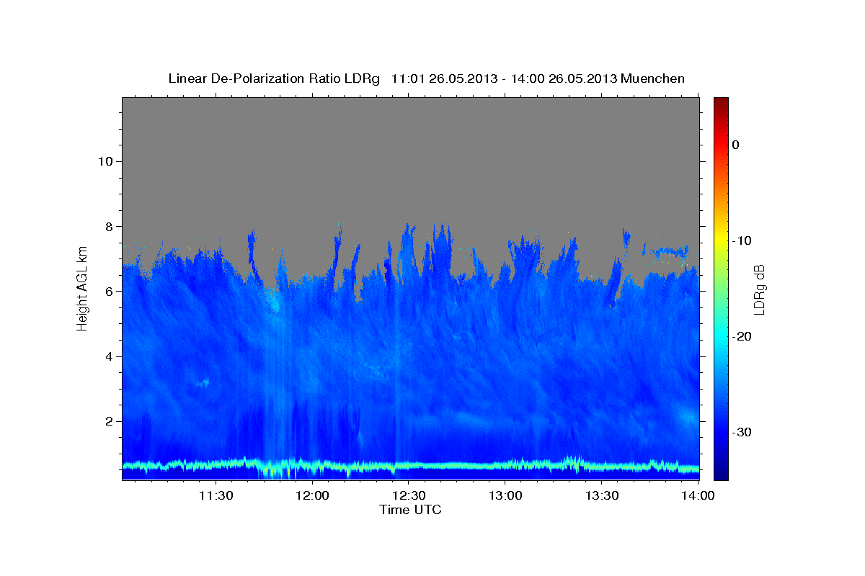
Task: Click the plot title 'Linear De-Polarization Ratio LDRg'
Action: coord(274,78)
